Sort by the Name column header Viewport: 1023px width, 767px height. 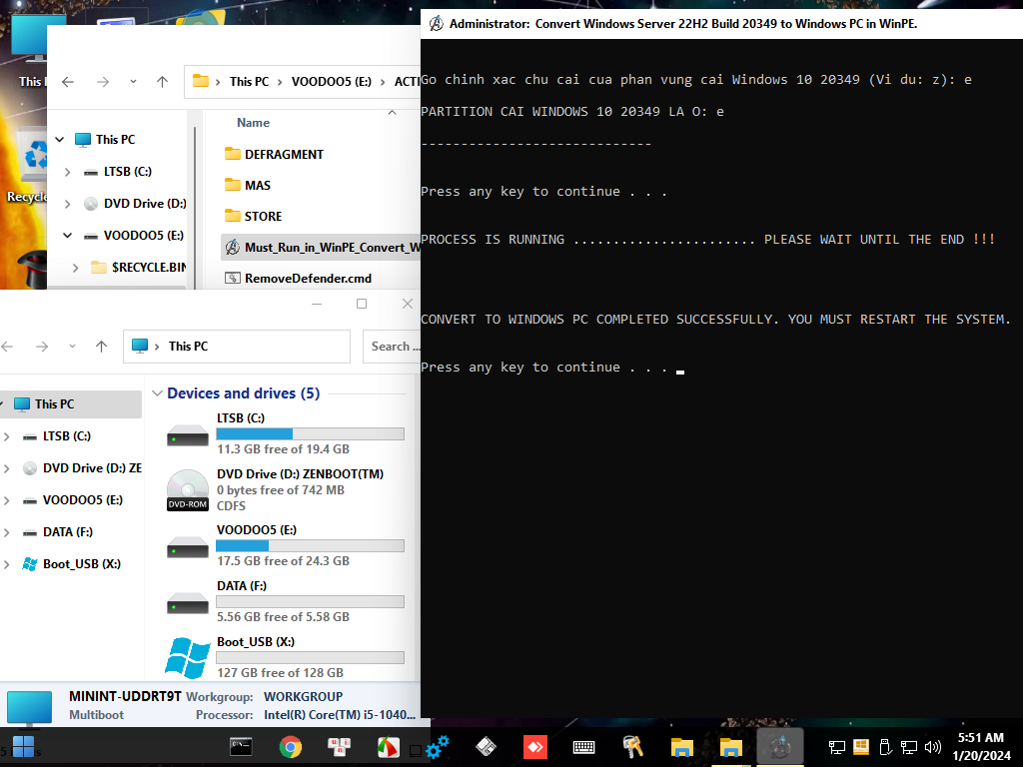click(x=253, y=123)
